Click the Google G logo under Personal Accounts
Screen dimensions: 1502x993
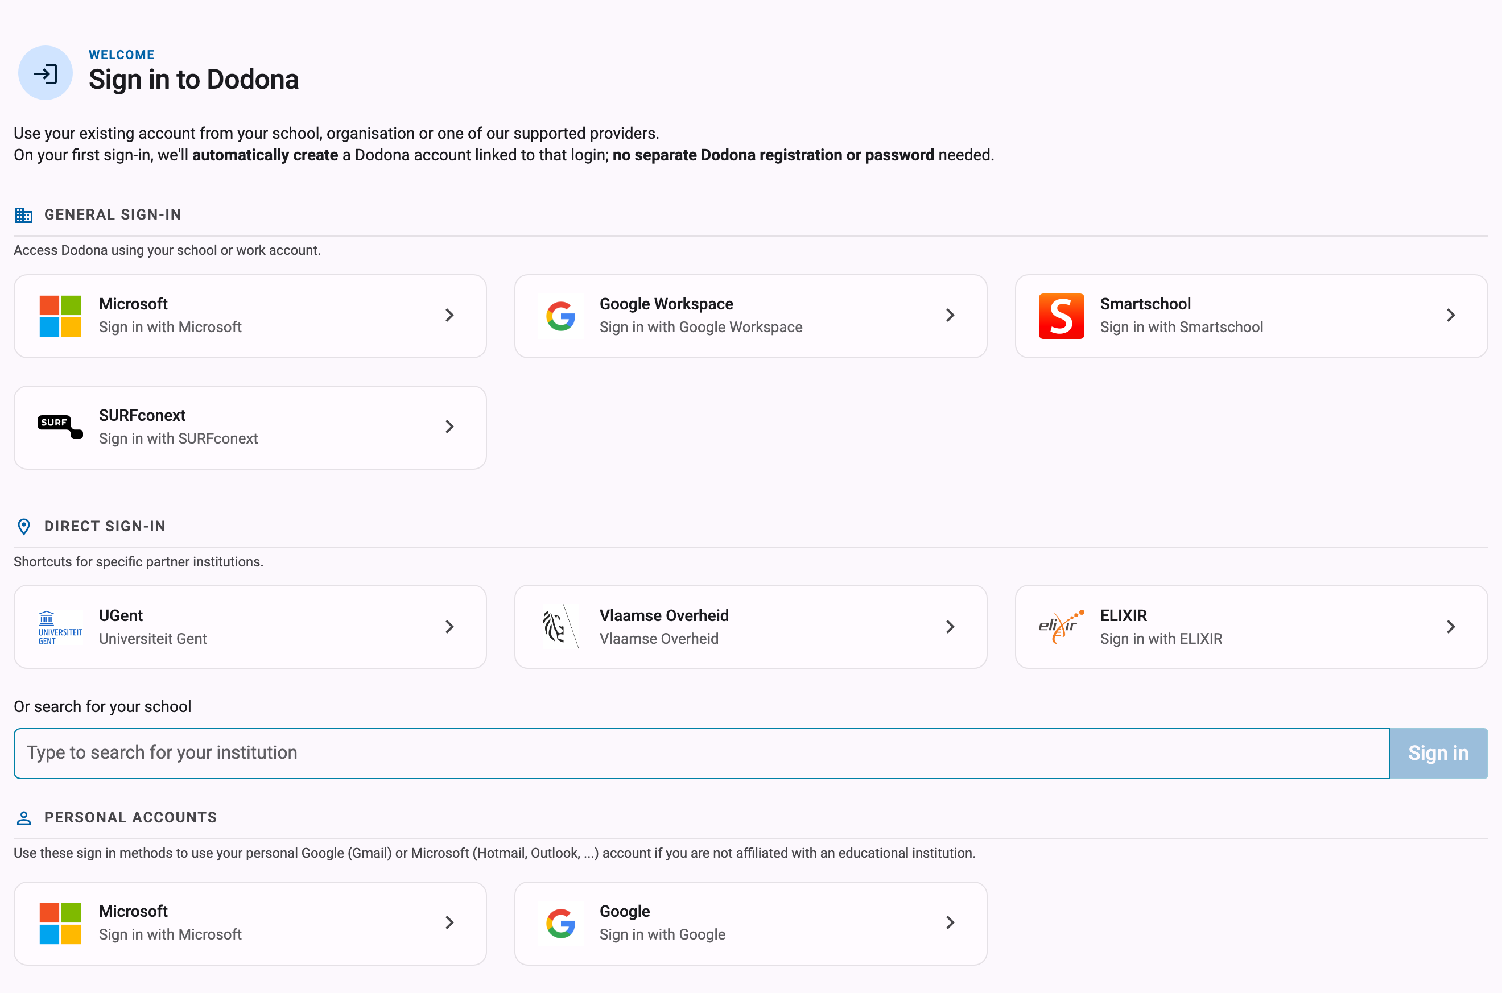pos(560,924)
